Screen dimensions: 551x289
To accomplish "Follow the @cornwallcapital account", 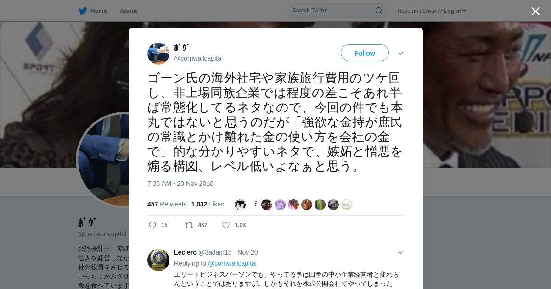I will 365,53.
